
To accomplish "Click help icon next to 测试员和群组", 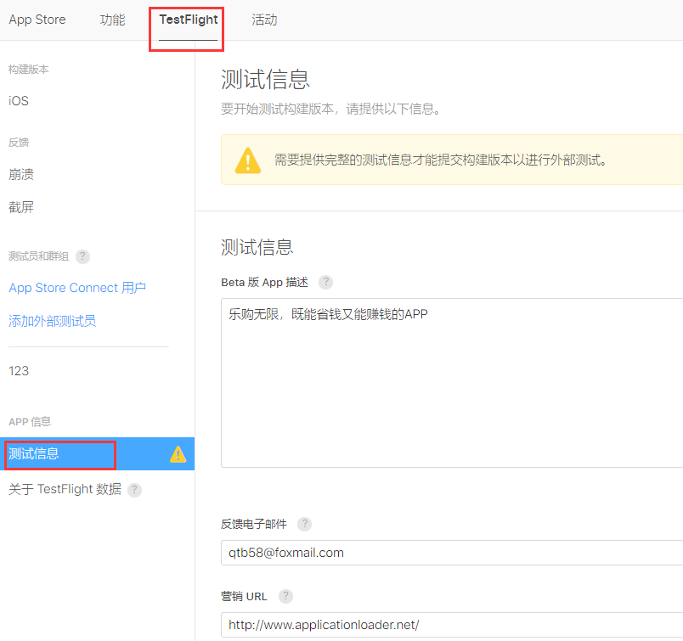I will click(x=82, y=256).
